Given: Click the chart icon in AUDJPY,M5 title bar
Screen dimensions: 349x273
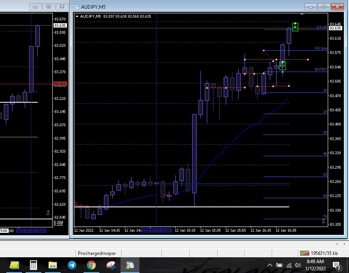Looking at the screenshot, I should coord(76,7).
